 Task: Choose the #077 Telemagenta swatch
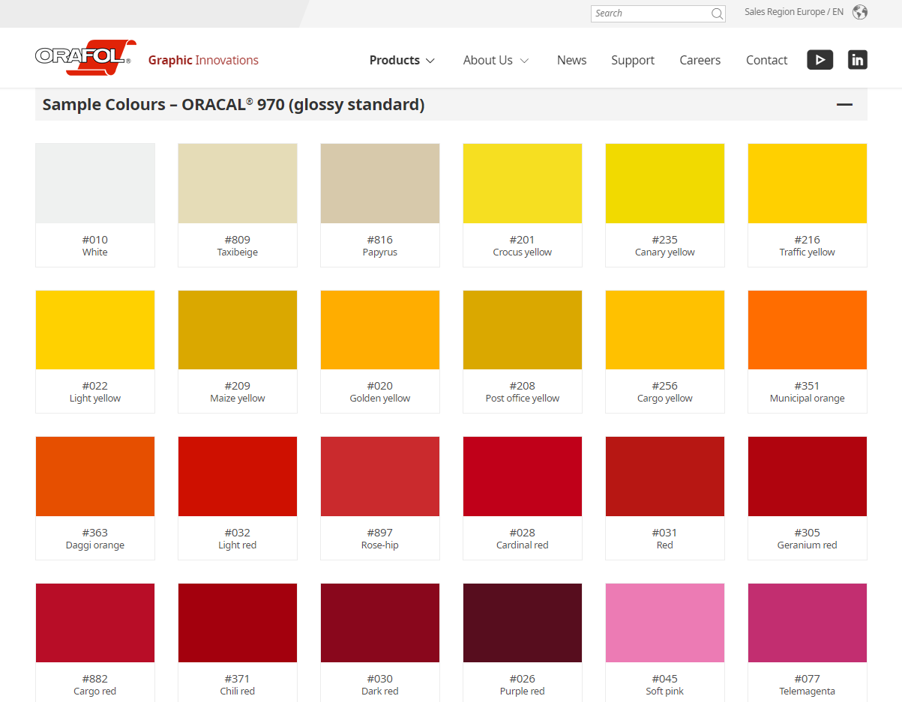(x=808, y=642)
